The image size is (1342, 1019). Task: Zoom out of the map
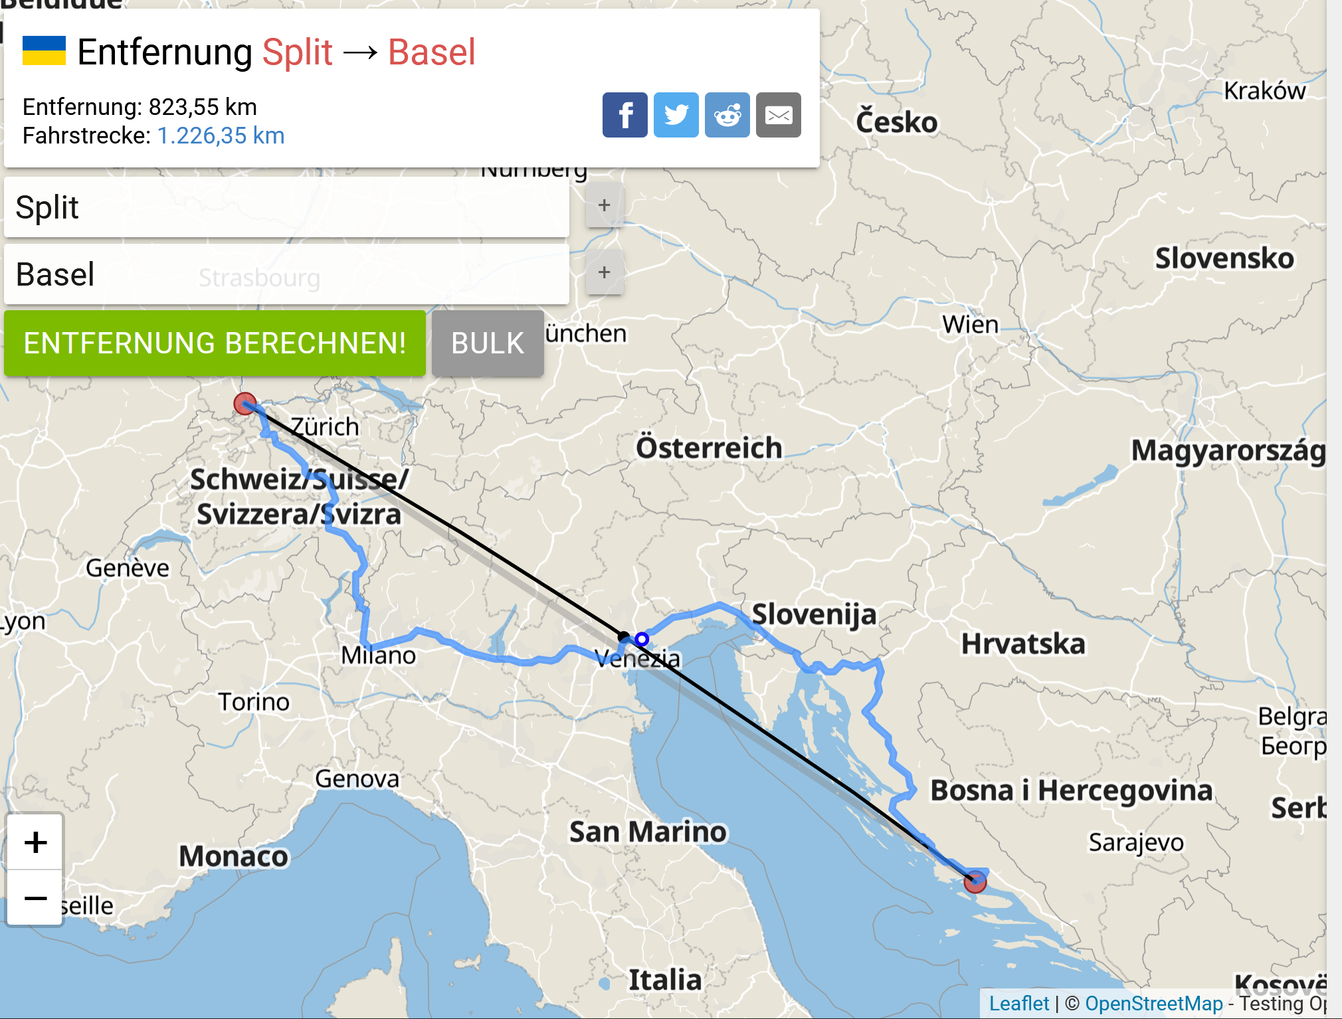35,898
